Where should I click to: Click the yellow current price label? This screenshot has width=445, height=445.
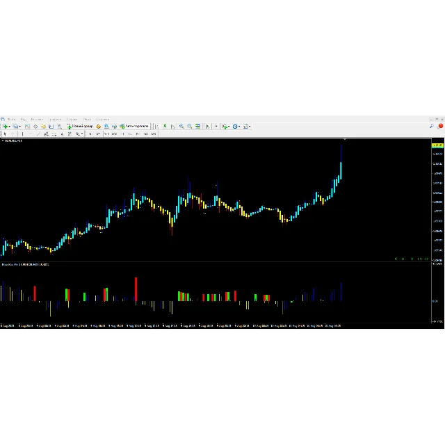coord(437,145)
